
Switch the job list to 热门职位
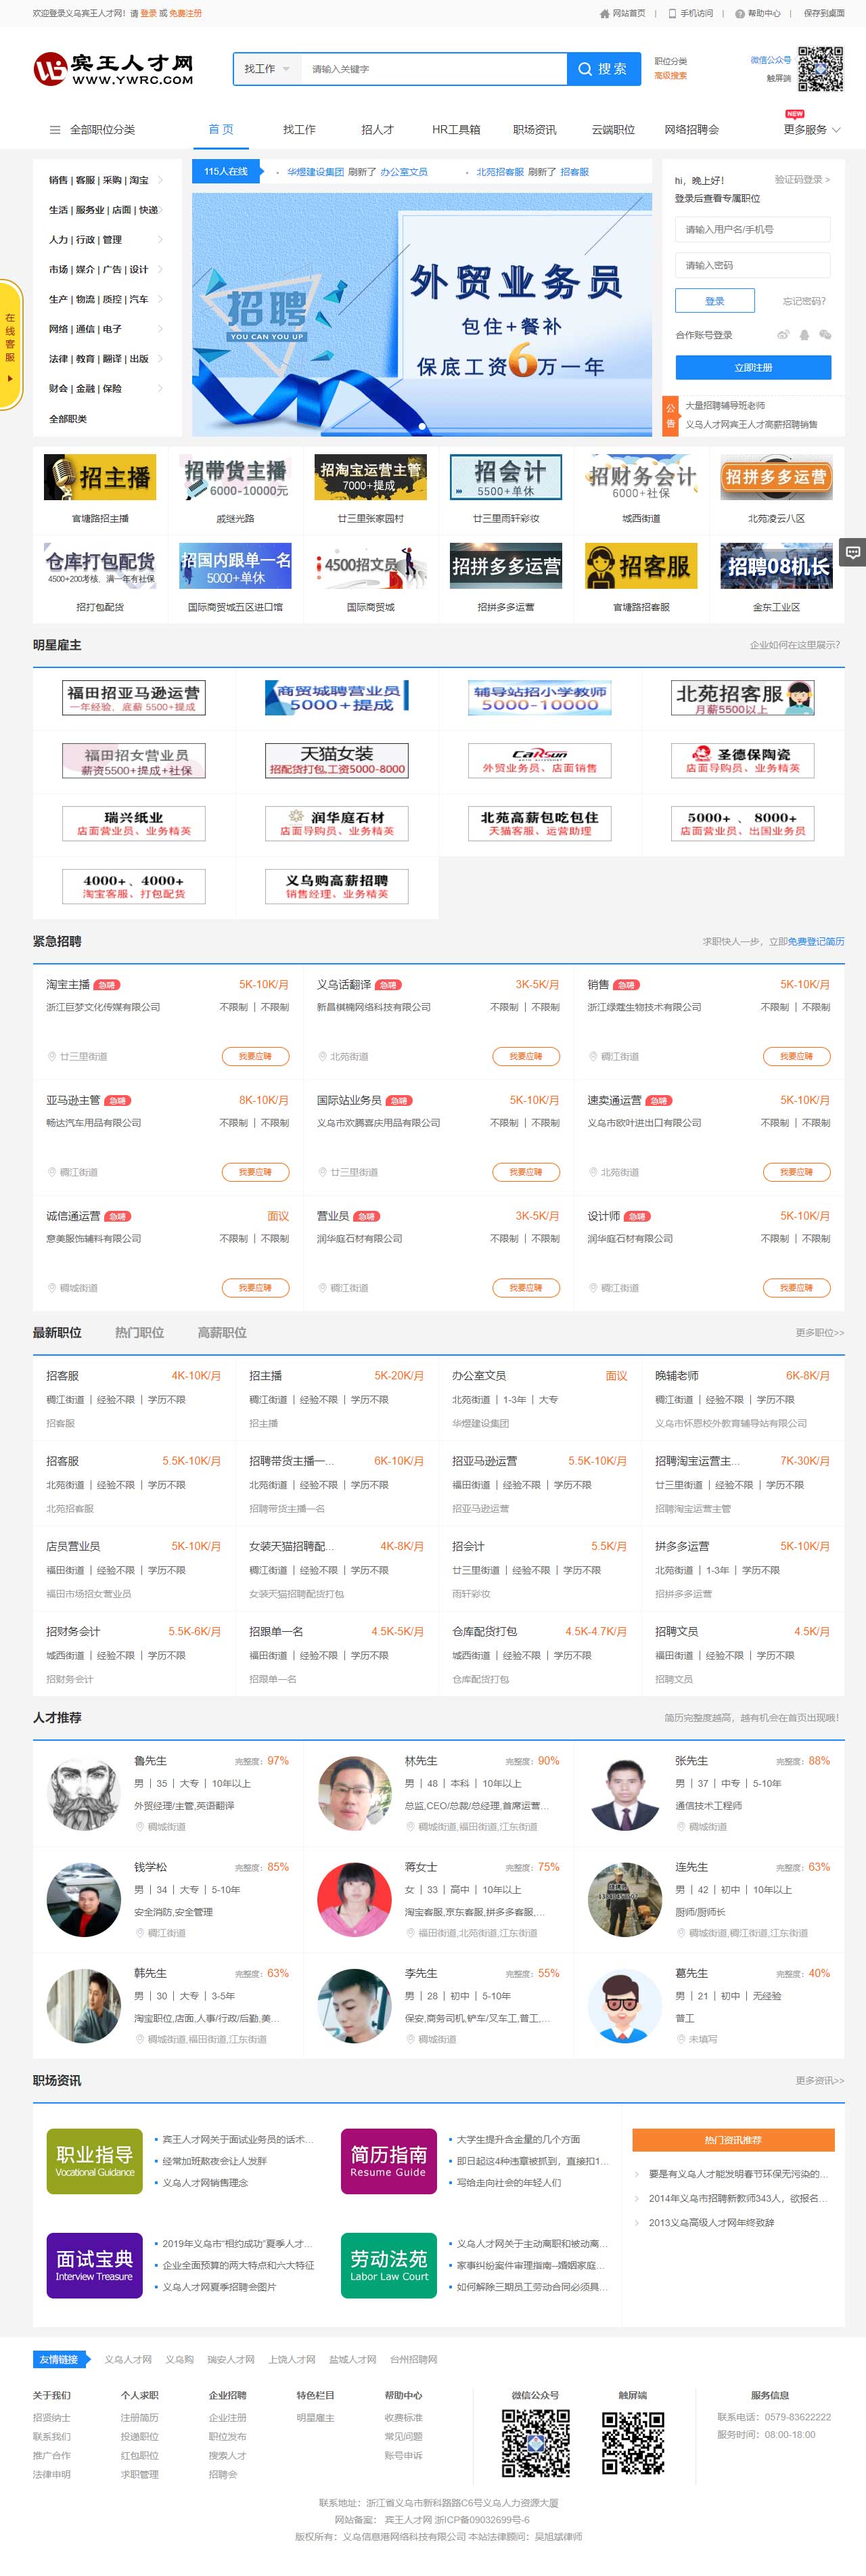[x=139, y=1332]
